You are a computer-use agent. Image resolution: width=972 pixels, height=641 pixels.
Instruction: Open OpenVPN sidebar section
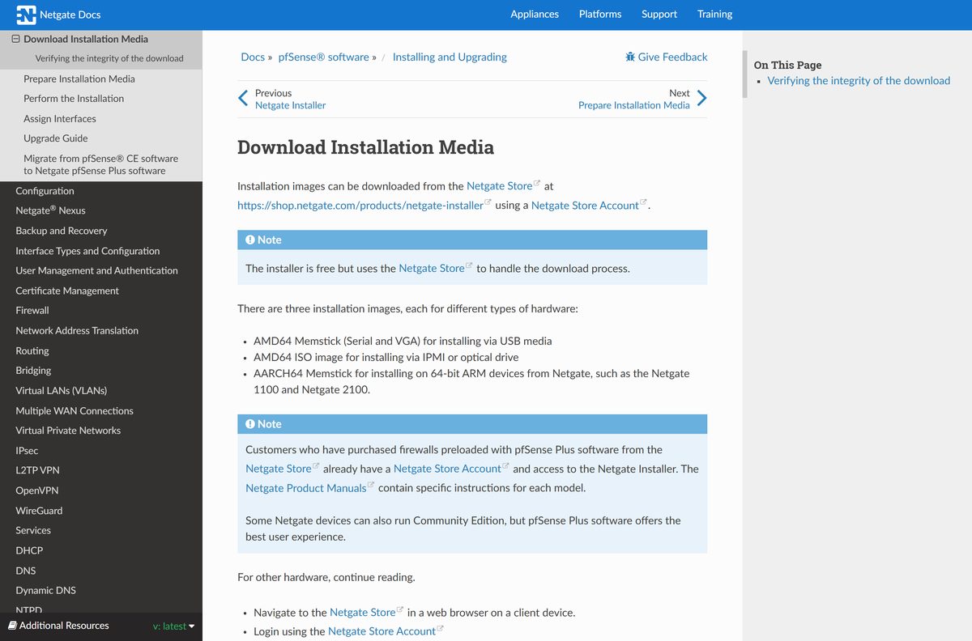pos(37,490)
